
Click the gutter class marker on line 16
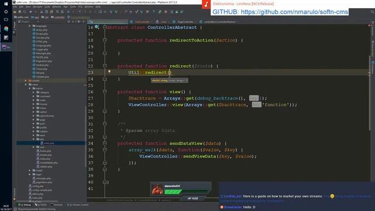(x=96, y=27)
